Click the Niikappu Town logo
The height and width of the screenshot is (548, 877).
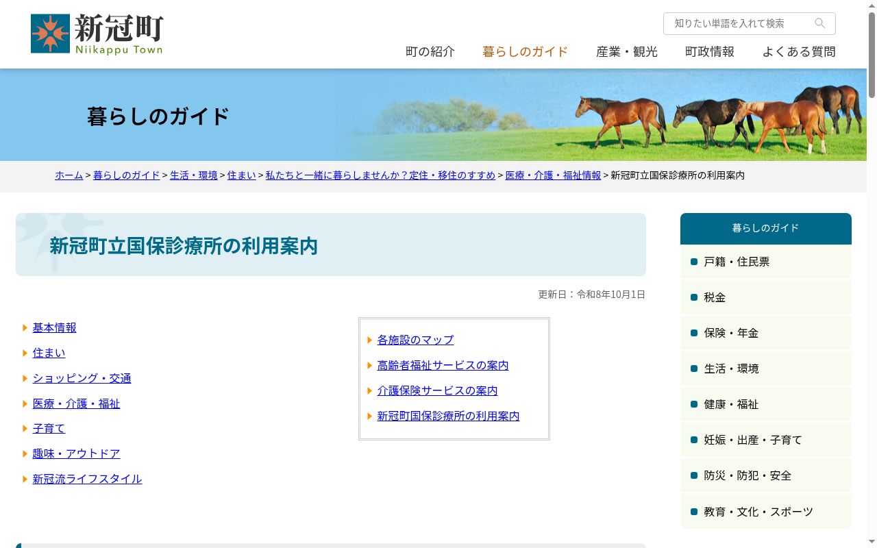click(97, 34)
